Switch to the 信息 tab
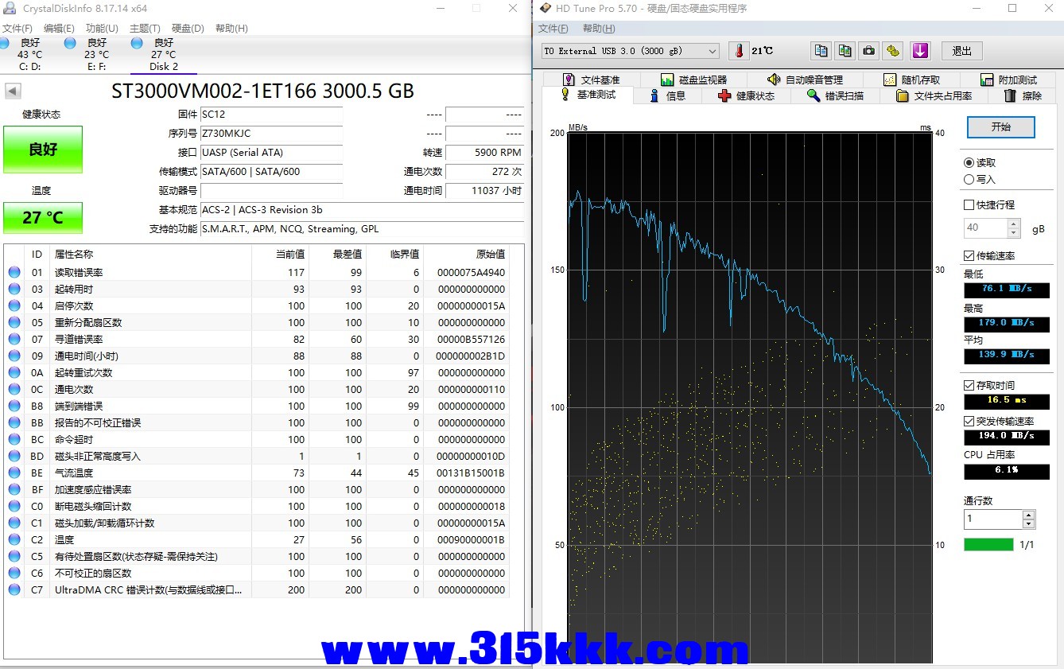Image resolution: width=1064 pixels, height=669 pixels. (667, 95)
